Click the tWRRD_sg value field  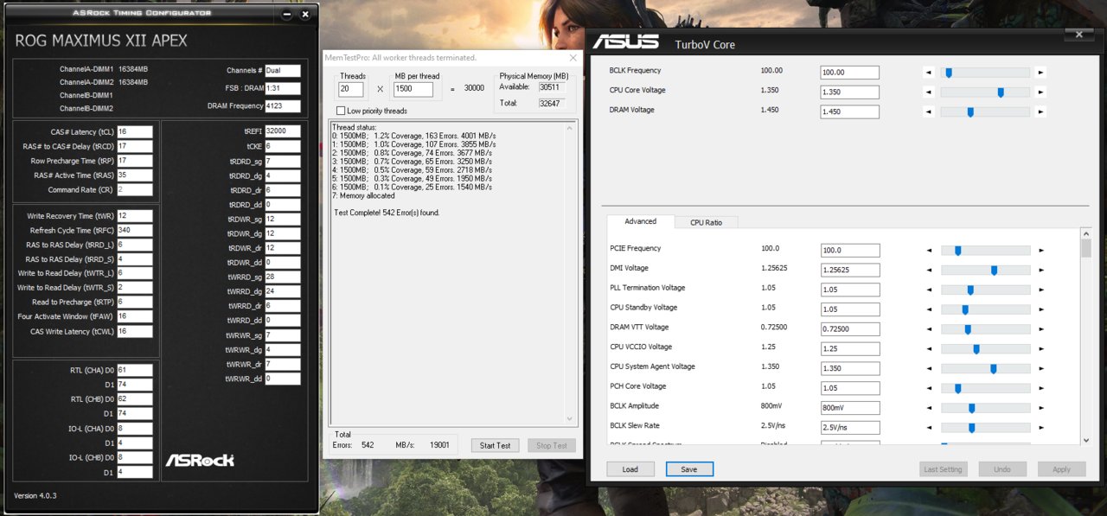283,277
